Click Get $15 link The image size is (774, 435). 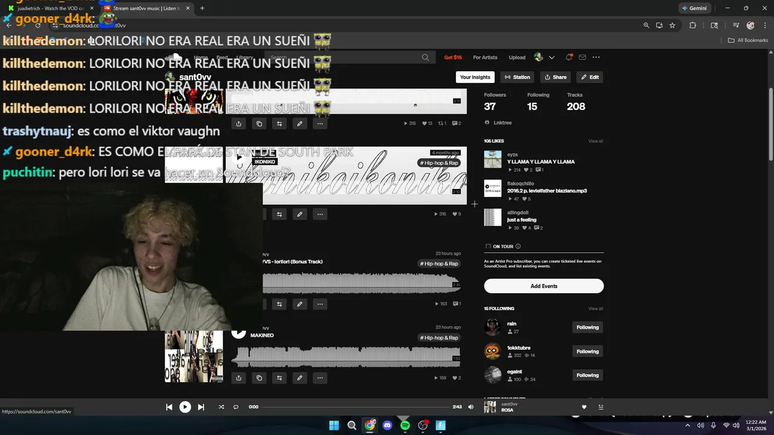point(453,57)
